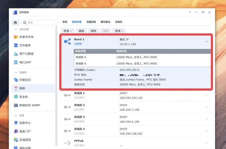Screen dimensions: 226x149
Task: Click the 编辑 button
Action: coord(81,31)
